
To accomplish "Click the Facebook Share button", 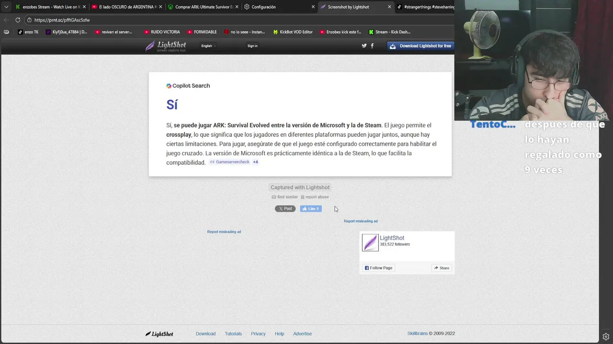I will [x=442, y=268].
